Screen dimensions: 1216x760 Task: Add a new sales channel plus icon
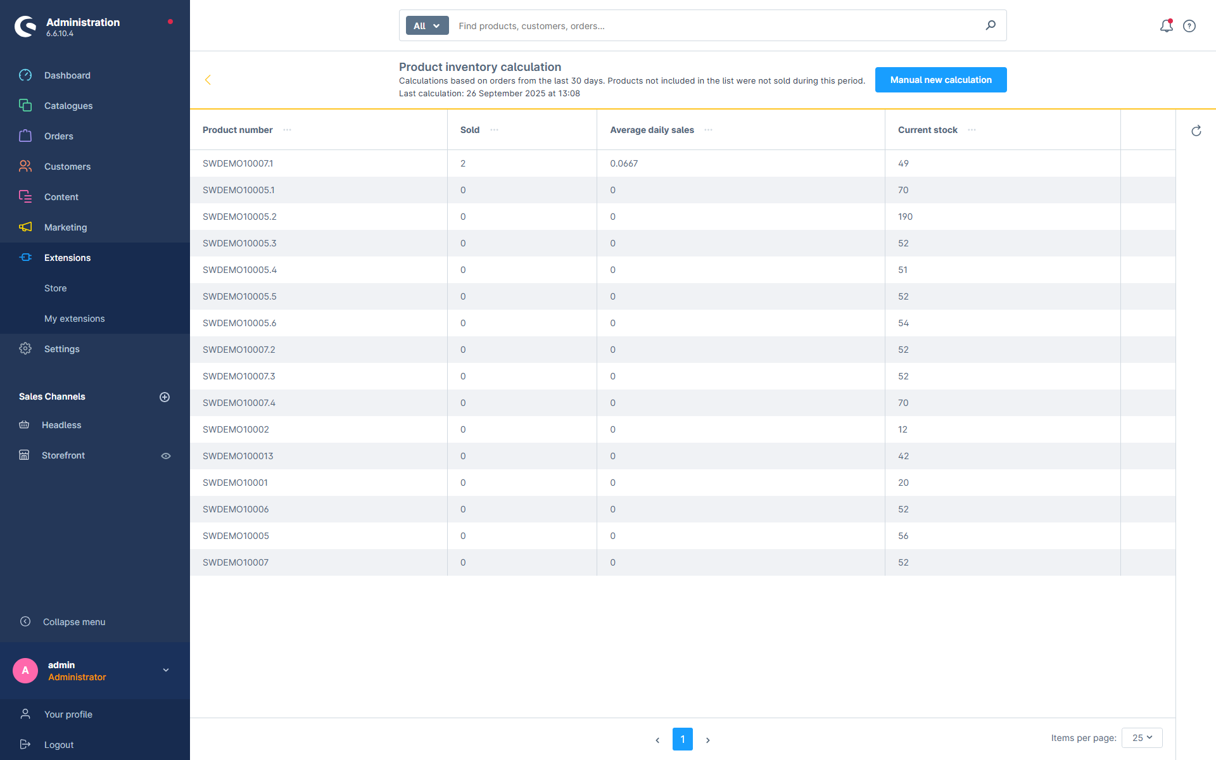165,397
